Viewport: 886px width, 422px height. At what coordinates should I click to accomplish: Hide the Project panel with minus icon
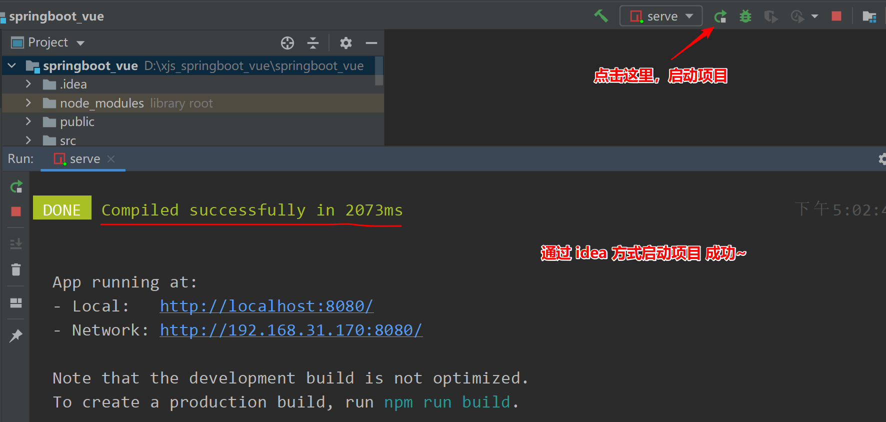click(371, 43)
